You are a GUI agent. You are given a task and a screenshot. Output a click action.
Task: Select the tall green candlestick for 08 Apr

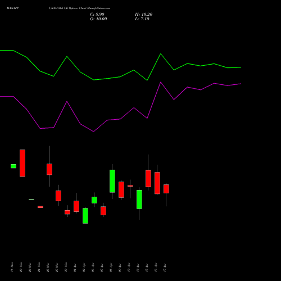tap(112, 181)
